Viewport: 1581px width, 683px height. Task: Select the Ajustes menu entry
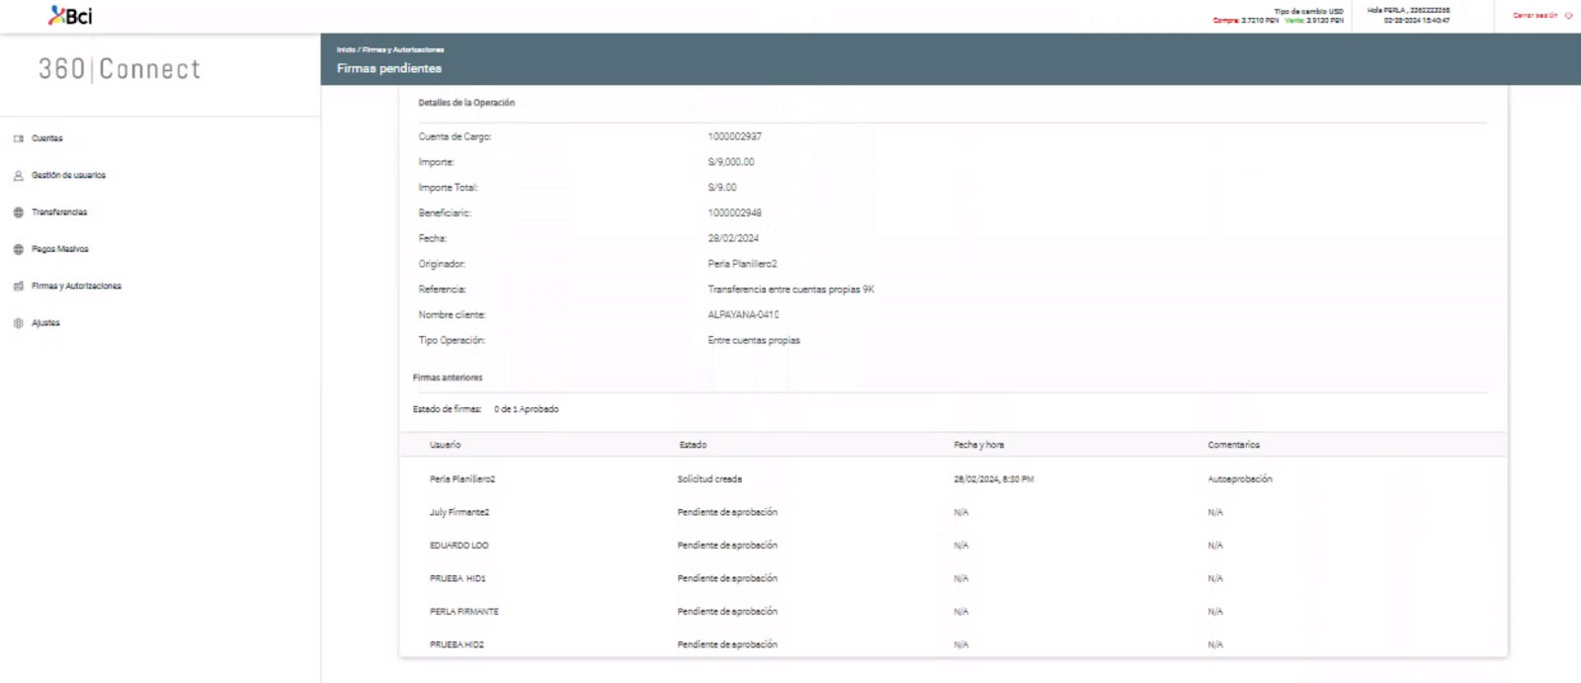click(x=45, y=323)
